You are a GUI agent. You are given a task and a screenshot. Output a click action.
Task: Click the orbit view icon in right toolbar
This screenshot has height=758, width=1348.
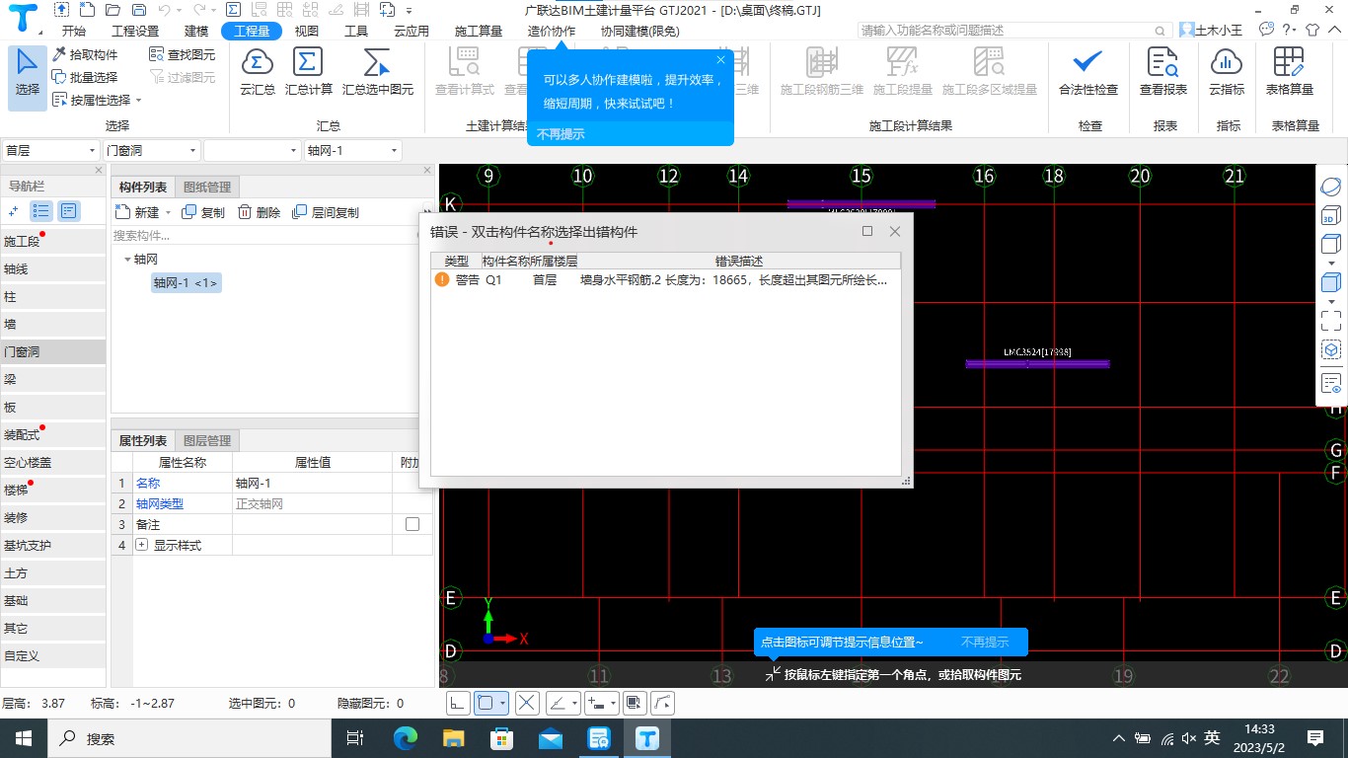[x=1330, y=188]
